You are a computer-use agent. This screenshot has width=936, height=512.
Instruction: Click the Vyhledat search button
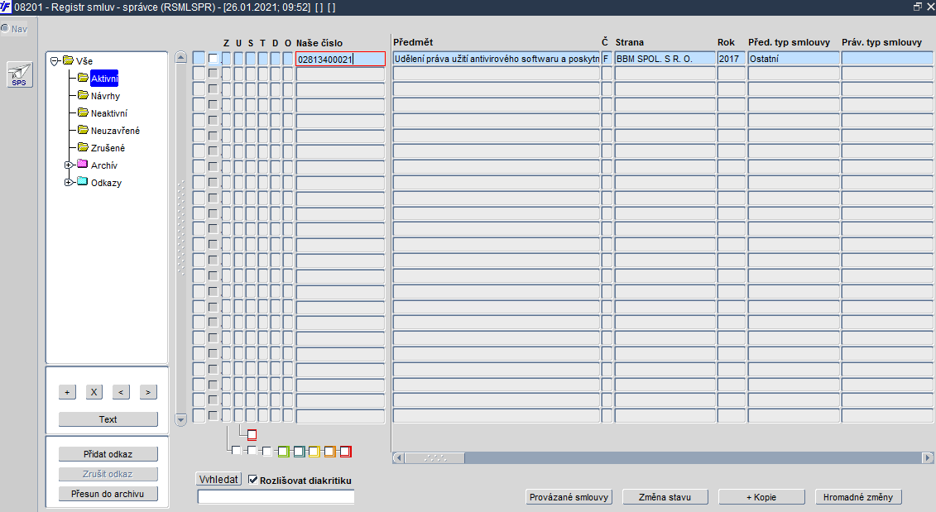coord(218,479)
